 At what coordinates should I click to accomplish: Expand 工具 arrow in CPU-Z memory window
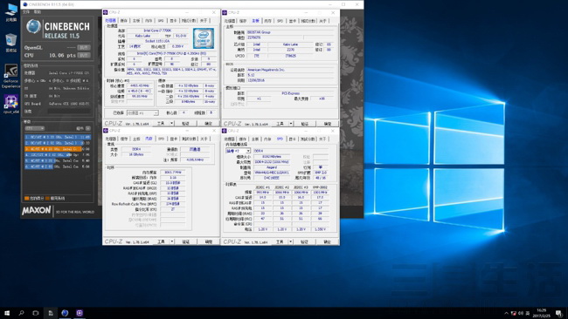click(171, 241)
